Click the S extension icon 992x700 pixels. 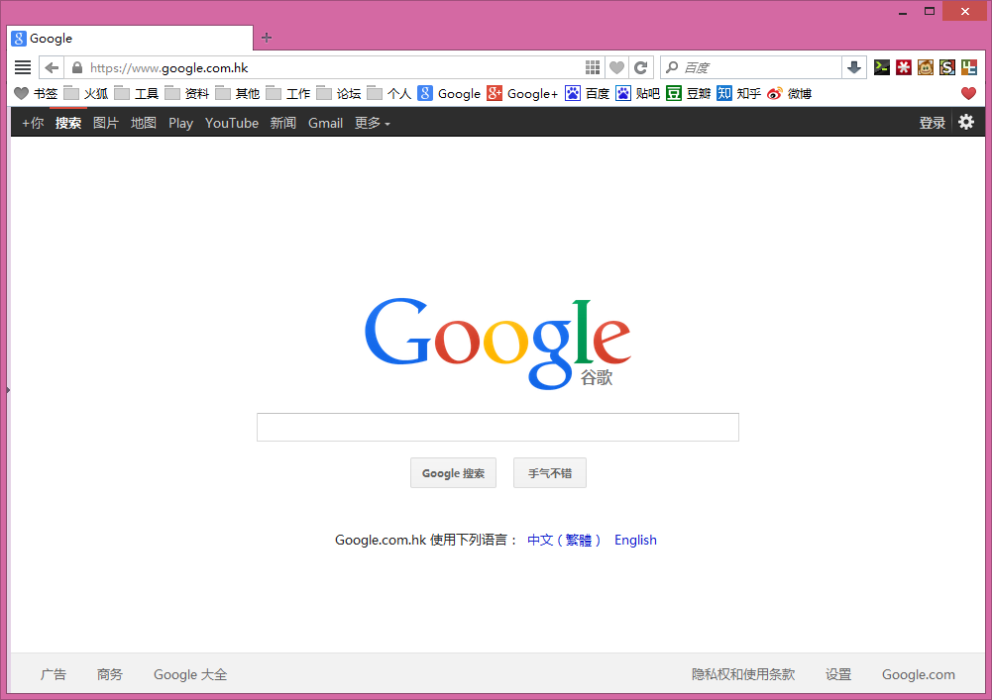pyautogui.click(x=947, y=67)
